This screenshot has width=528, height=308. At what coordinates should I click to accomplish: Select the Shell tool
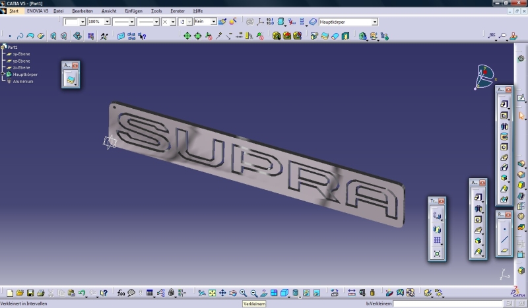click(x=521, y=196)
